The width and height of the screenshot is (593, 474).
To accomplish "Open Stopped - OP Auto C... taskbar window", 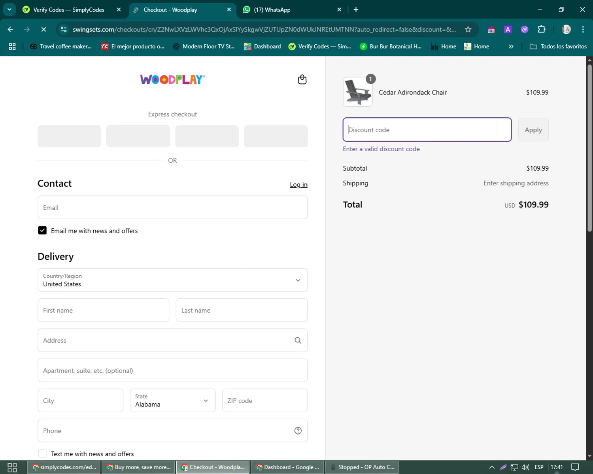I will (362, 467).
